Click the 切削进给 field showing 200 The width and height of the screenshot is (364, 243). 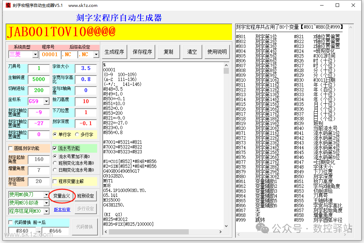click(39, 90)
